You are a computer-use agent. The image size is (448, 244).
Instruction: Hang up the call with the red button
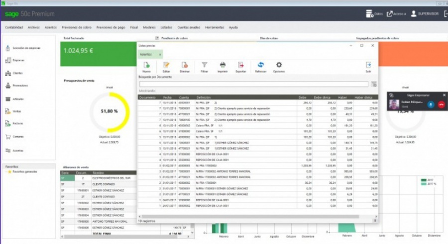point(441,105)
